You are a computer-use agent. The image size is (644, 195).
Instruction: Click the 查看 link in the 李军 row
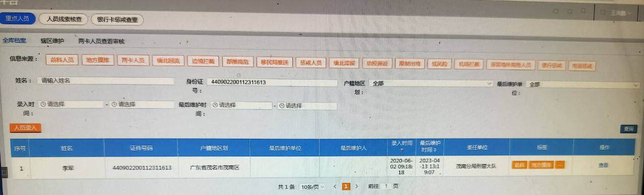[x=603, y=165]
